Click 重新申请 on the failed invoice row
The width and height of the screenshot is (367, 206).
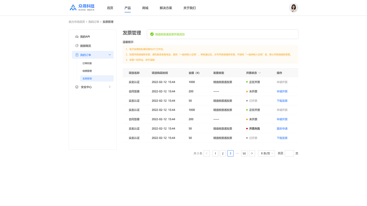(x=282, y=128)
